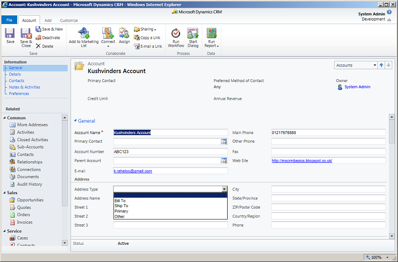Open the File tab
Screen dimensions: 398x262
(x=9, y=20)
